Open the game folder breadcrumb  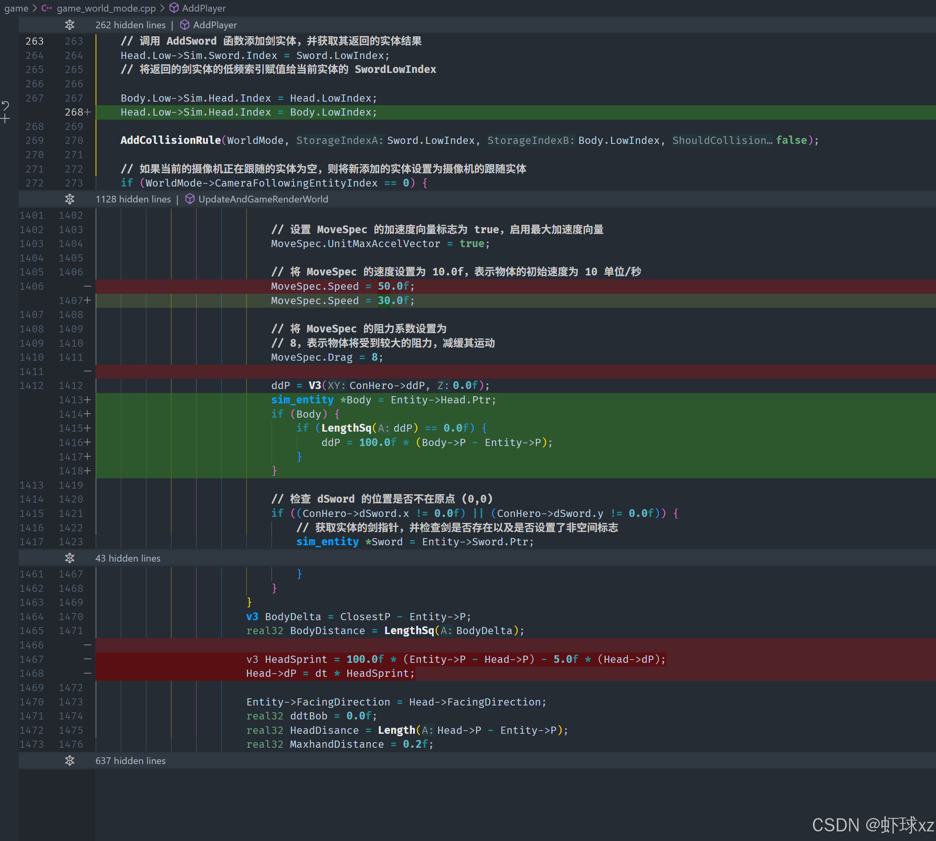click(16, 8)
